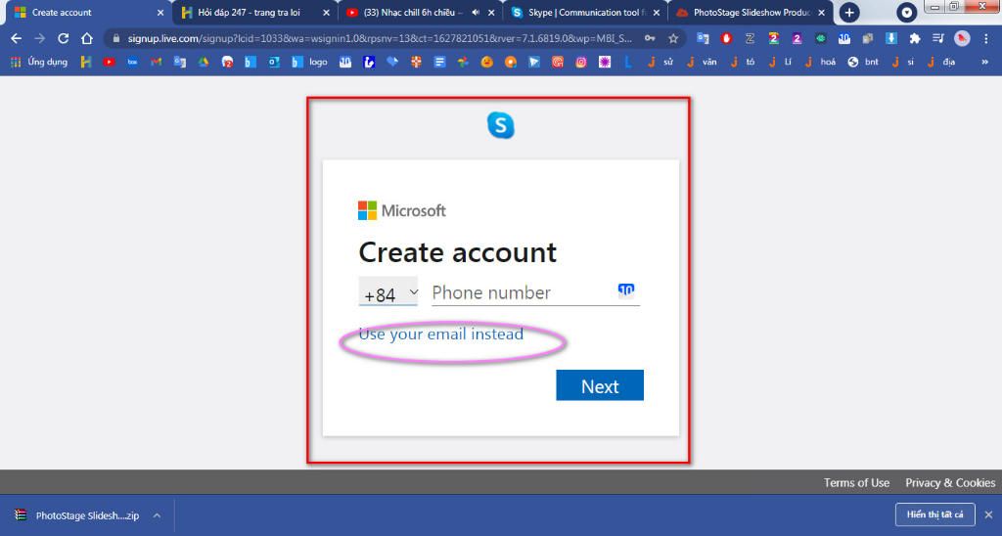1002x536 pixels.
Task: Open the Chrome profile avatar
Action: pos(962,39)
